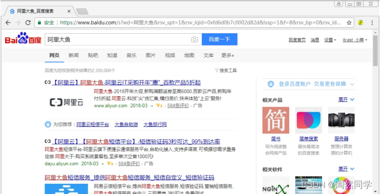
Task: Open the result 【阿里大鱼短信平台】-短信验证码3秒可达
Action: coord(136,141)
